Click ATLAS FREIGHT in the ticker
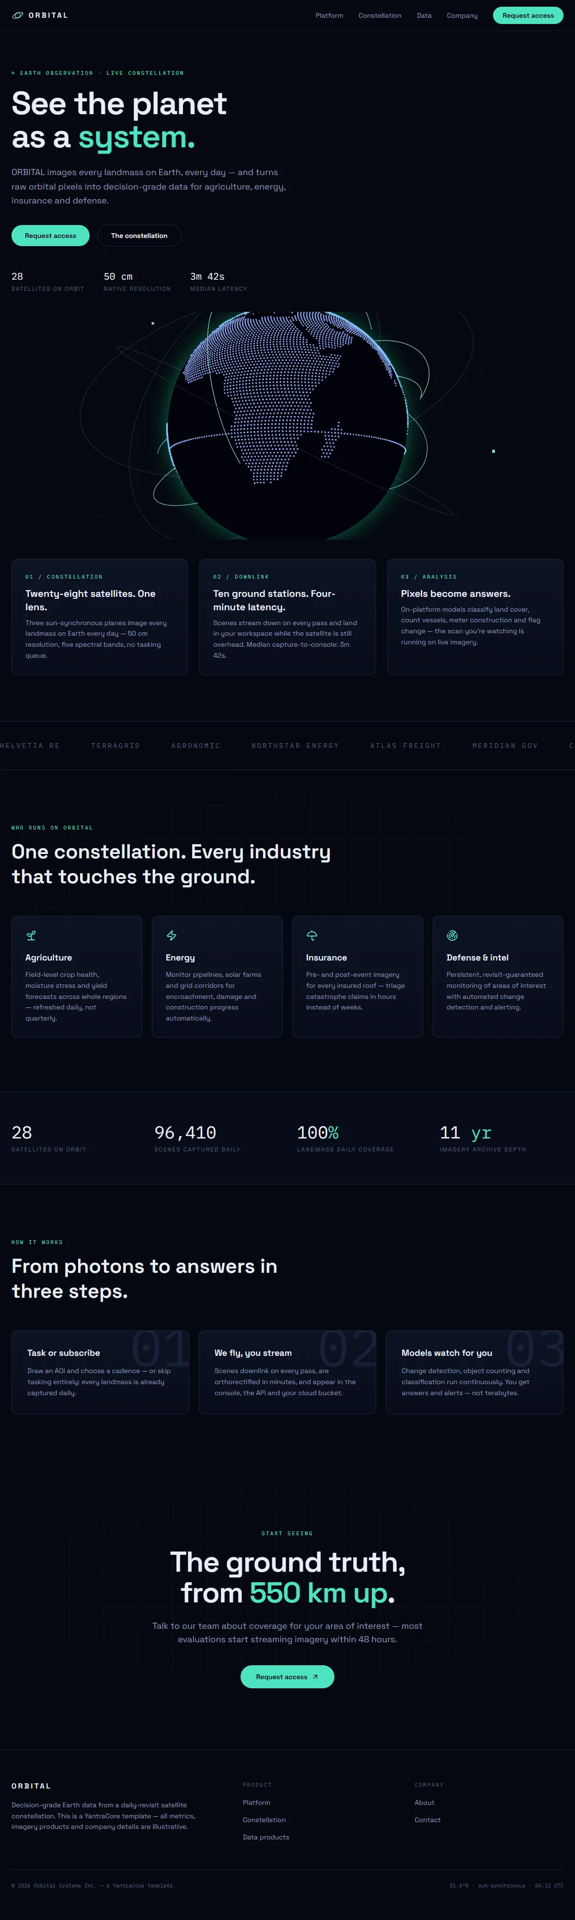 click(x=406, y=746)
